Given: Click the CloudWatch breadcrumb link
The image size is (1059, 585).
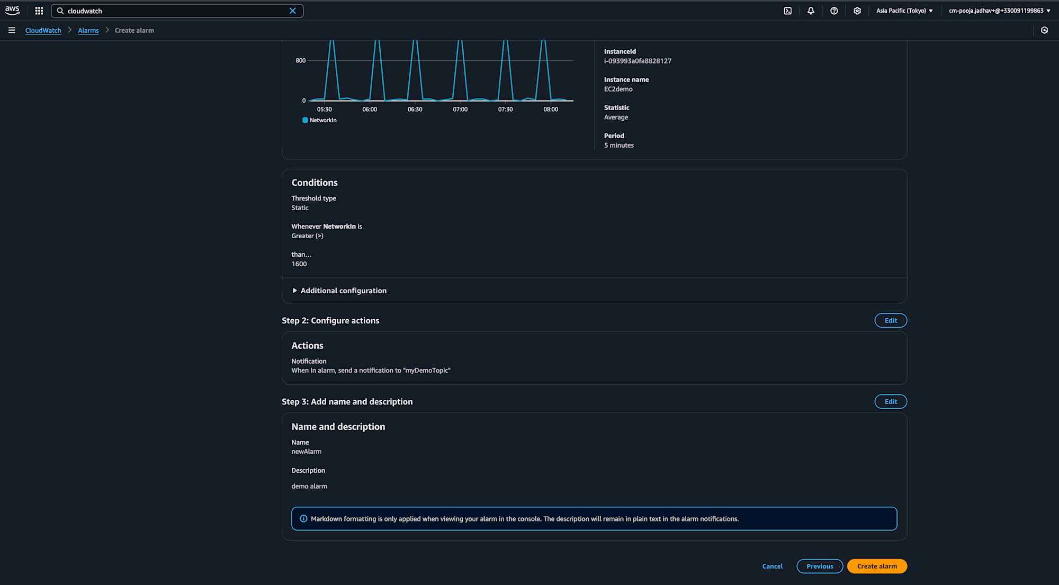Looking at the screenshot, I should tap(42, 30).
